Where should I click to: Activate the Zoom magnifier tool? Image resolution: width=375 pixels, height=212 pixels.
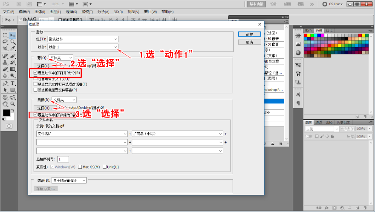[x=13, y=103]
